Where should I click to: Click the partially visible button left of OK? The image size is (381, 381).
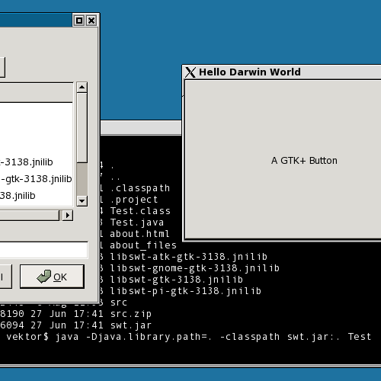pyautogui.click(x=5, y=277)
